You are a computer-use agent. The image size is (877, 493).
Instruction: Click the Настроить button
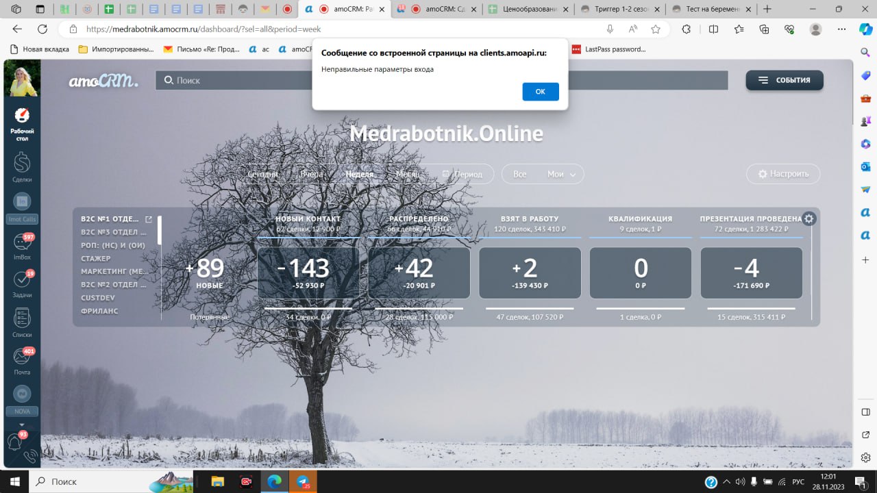point(783,174)
